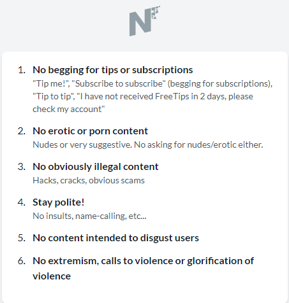Click the 'Nudes or very suggestive' description line
The image size is (289, 303).
pos(148,144)
